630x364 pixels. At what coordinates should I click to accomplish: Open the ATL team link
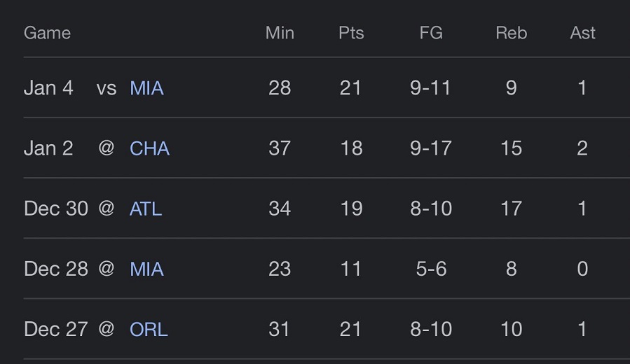(146, 209)
